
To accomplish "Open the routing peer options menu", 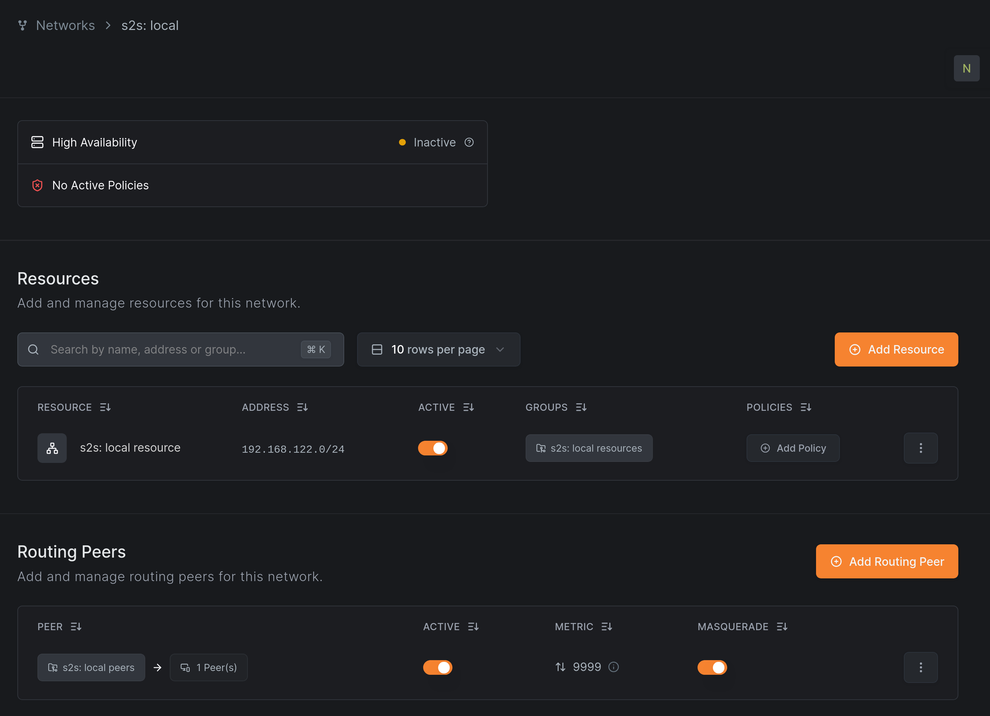I will click(921, 667).
